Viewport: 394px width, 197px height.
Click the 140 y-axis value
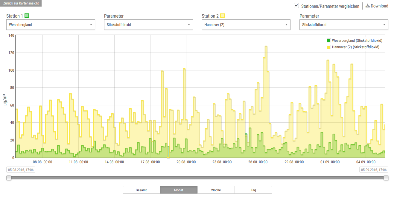click(x=11, y=35)
